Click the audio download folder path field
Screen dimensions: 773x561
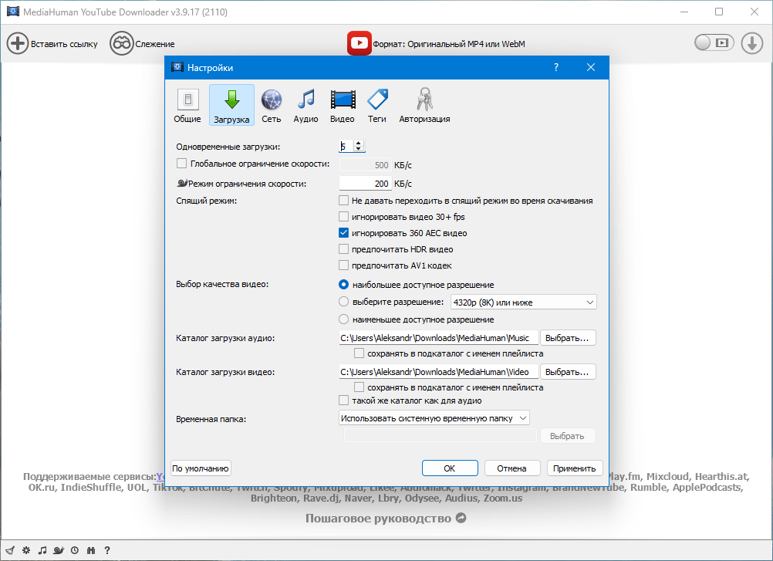pyautogui.click(x=438, y=338)
